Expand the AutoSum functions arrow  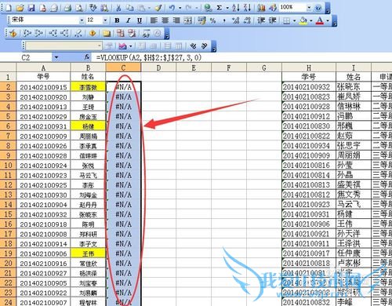[x=227, y=8]
